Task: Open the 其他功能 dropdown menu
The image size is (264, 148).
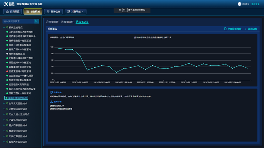Action: (x=76, y=12)
